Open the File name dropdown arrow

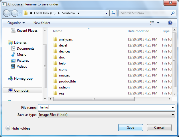[x=173, y=108]
